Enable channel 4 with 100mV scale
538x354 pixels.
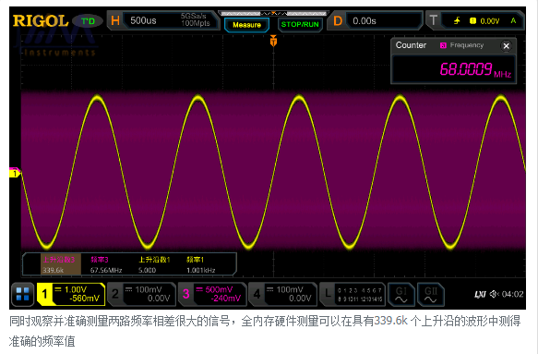coord(282,294)
